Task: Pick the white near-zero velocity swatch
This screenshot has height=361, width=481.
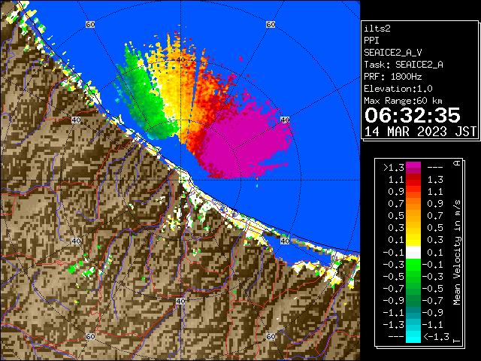Action: (413, 253)
